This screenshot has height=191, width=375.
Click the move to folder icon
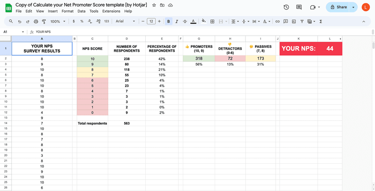[162, 5]
